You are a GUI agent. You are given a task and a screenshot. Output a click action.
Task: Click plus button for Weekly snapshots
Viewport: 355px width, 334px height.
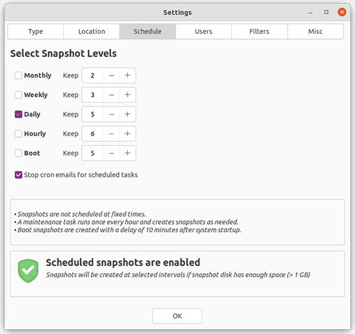pyautogui.click(x=127, y=95)
